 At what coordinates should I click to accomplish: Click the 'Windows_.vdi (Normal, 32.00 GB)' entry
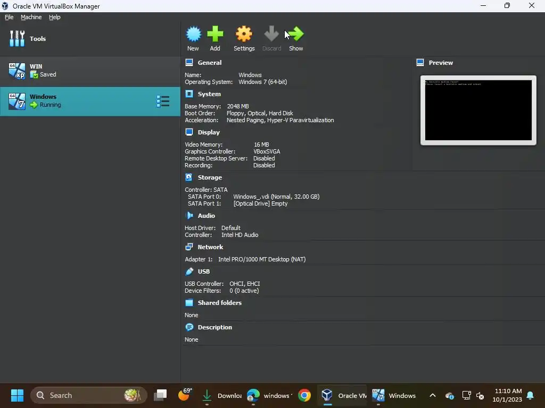click(x=276, y=197)
